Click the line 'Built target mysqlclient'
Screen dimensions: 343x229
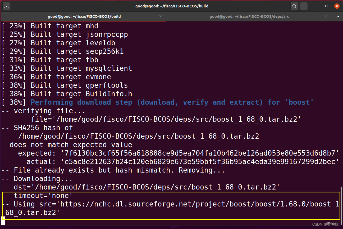point(67,68)
